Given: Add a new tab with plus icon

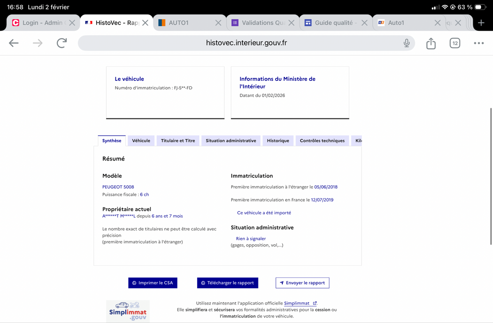Looking at the screenshot, I should (481, 23).
